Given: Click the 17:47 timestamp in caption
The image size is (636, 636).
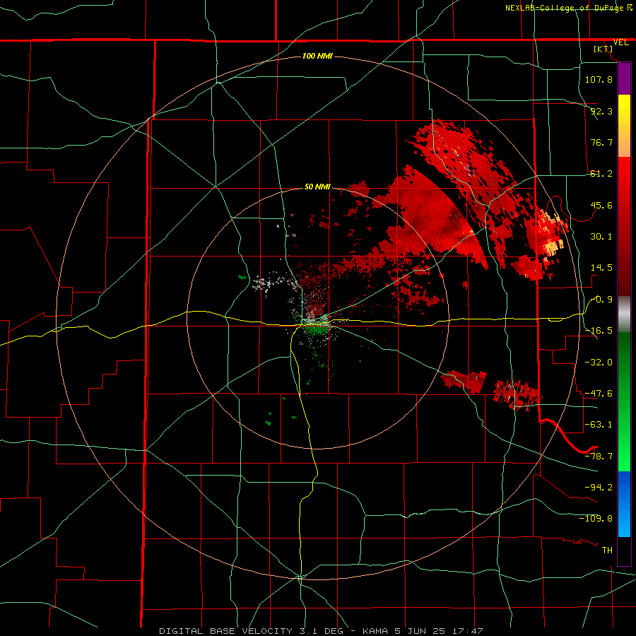Looking at the screenshot, I should tap(469, 631).
